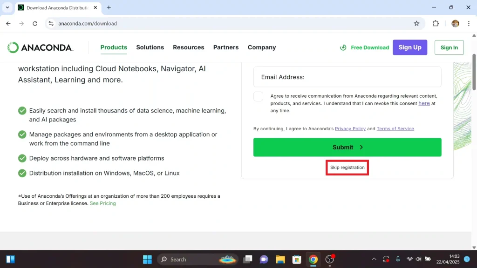
Task: Click Skip registration link
Action: pyautogui.click(x=347, y=167)
